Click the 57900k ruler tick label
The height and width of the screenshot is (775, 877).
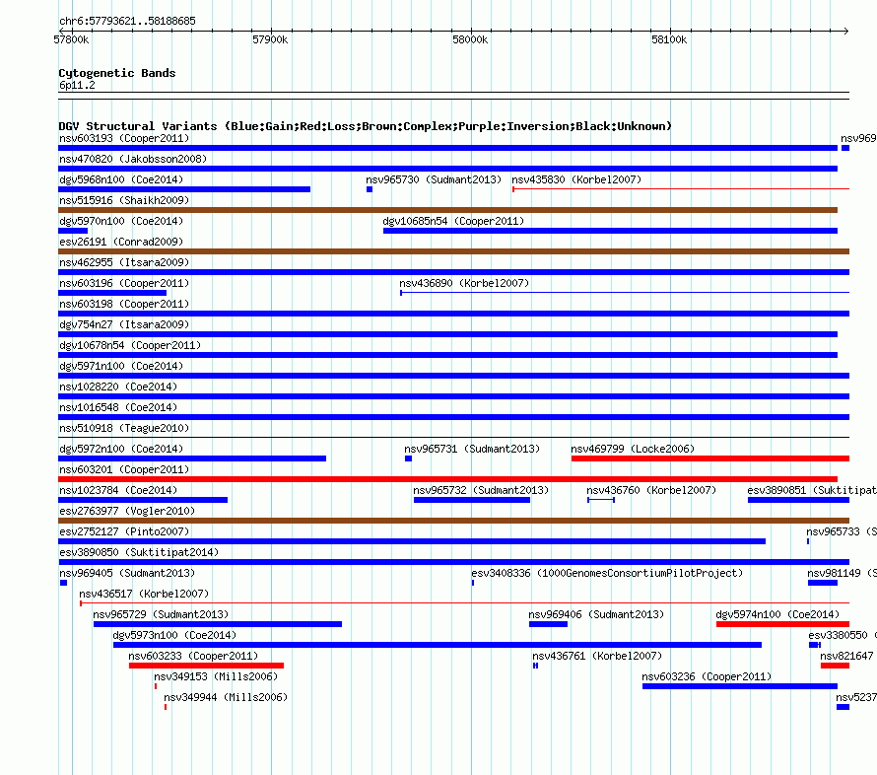[x=270, y=39]
